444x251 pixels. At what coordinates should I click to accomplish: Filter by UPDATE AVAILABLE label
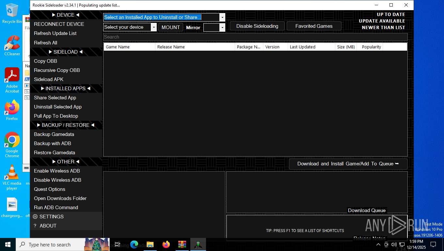click(x=382, y=21)
